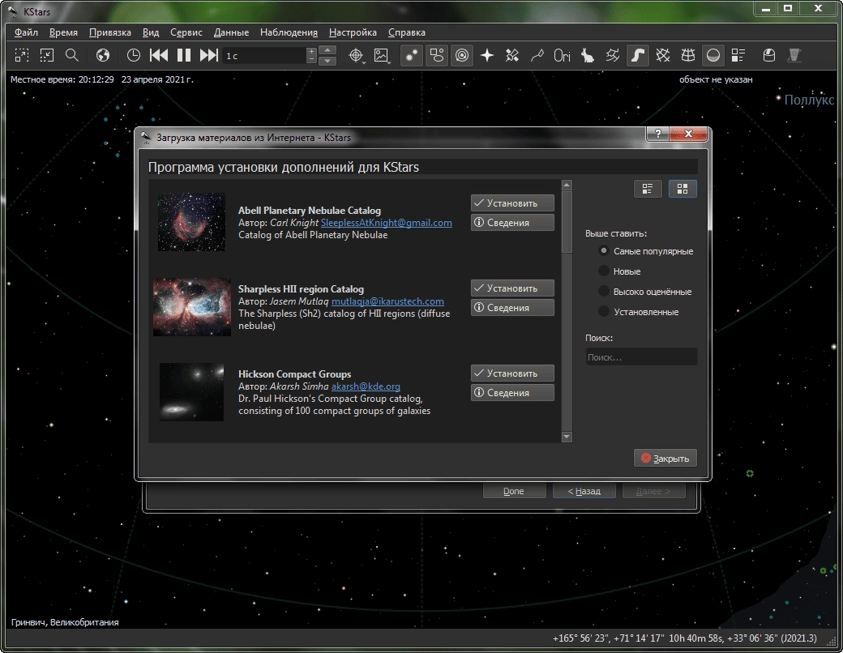Set time using the clock icon
Screen dimensions: 843x653
coord(133,55)
